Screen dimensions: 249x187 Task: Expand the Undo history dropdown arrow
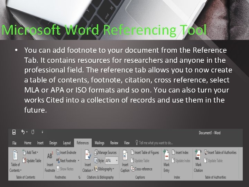[27, 132]
